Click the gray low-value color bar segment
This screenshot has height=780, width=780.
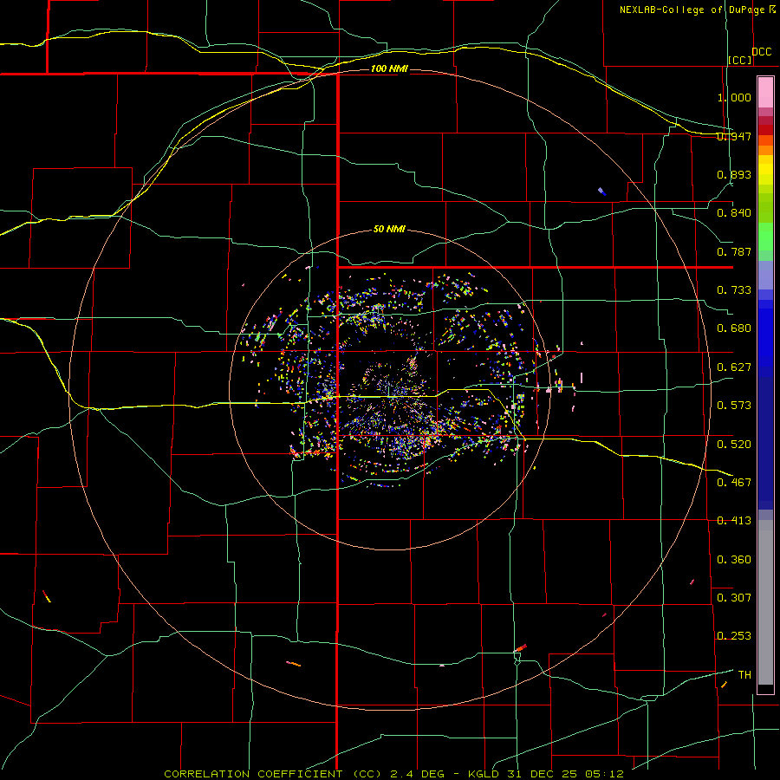click(765, 602)
